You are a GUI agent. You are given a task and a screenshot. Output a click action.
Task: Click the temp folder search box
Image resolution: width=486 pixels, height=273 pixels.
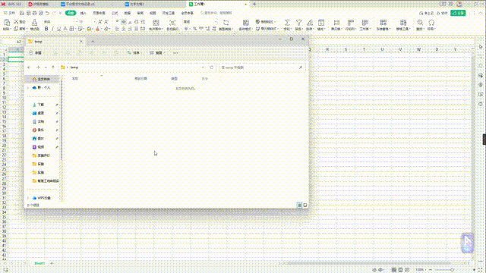point(262,67)
